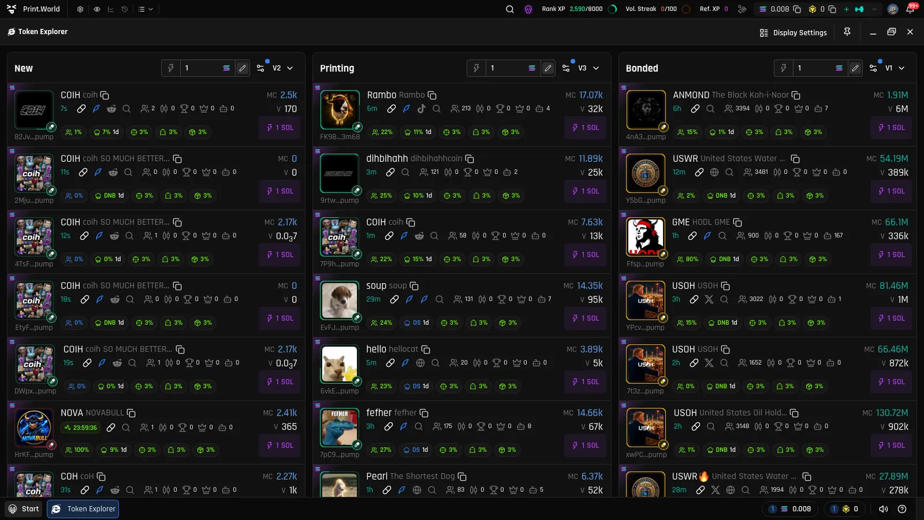Copy the Rambo contract address icon
Screen dimensions: 924x520
pos(432,95)
